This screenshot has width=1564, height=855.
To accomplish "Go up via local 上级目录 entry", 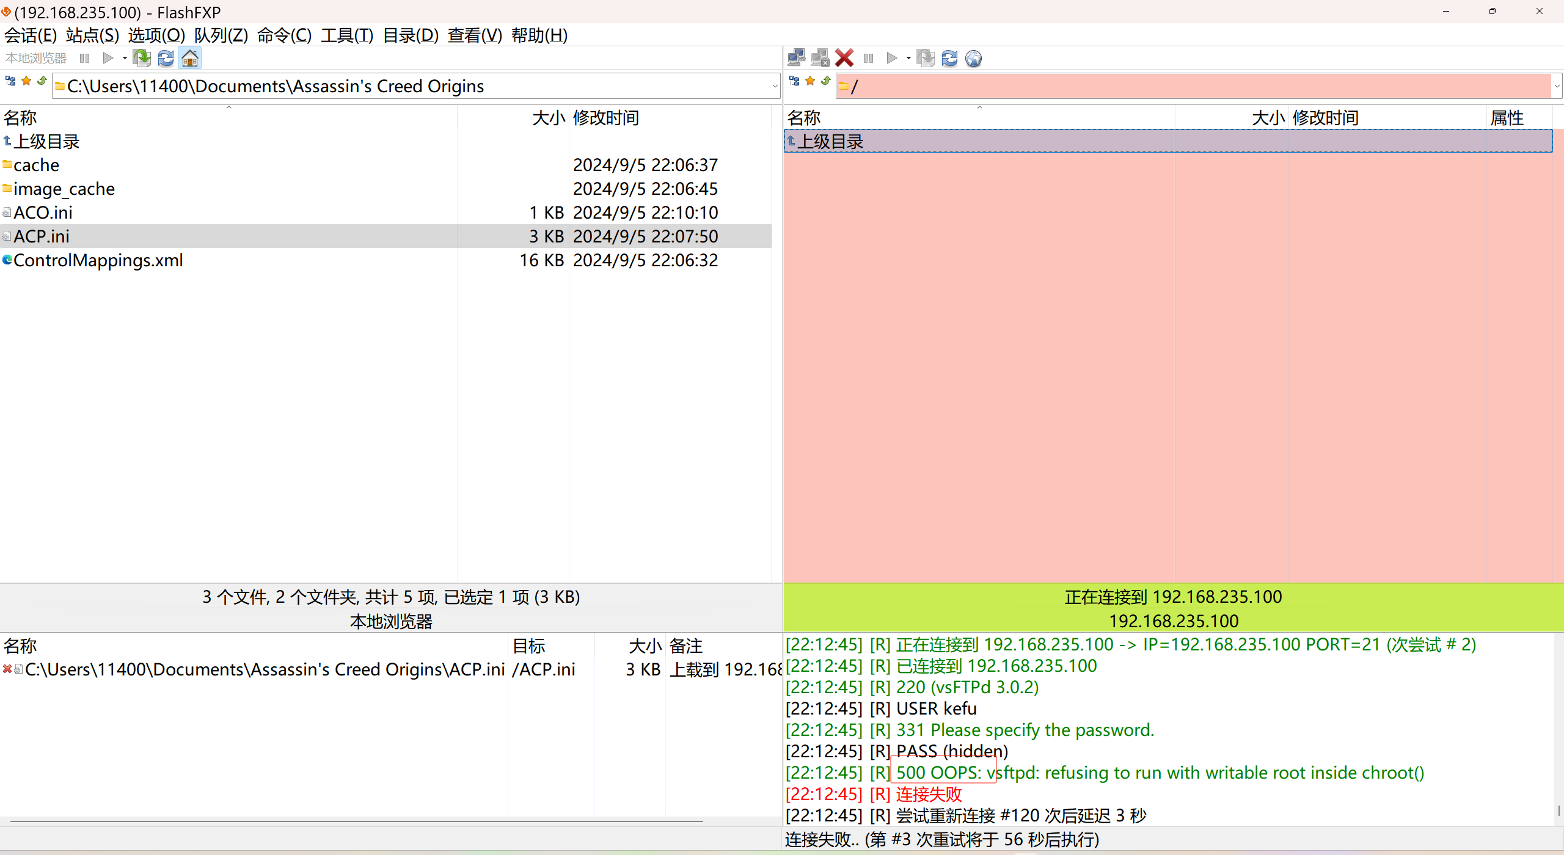I will [46, 142].
